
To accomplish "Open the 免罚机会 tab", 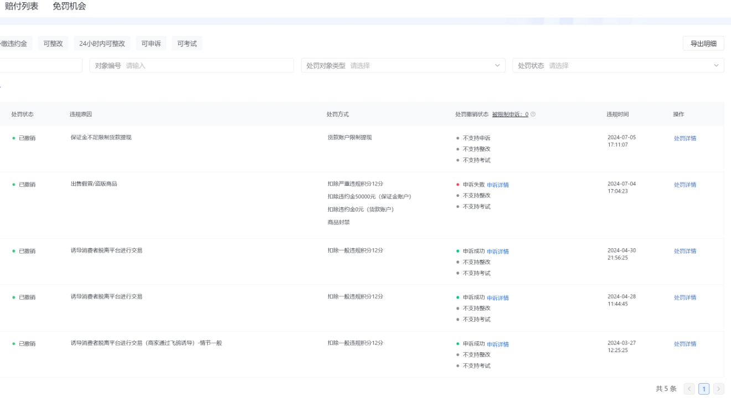I will tap(69, 7).
